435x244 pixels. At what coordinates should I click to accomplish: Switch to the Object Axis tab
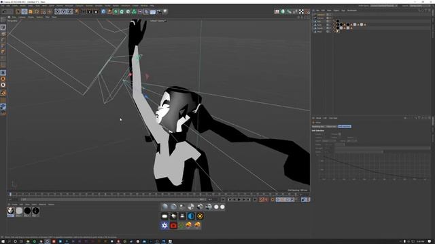(331, 127)
